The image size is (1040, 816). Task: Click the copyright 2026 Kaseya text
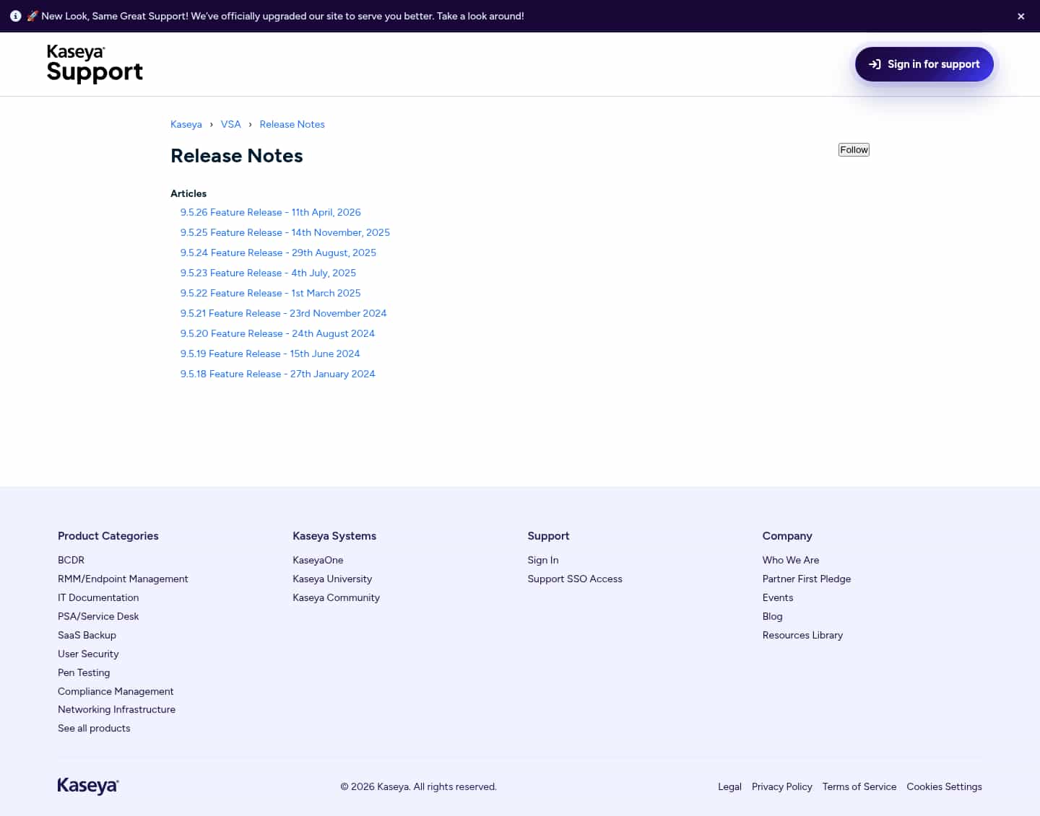418,786
